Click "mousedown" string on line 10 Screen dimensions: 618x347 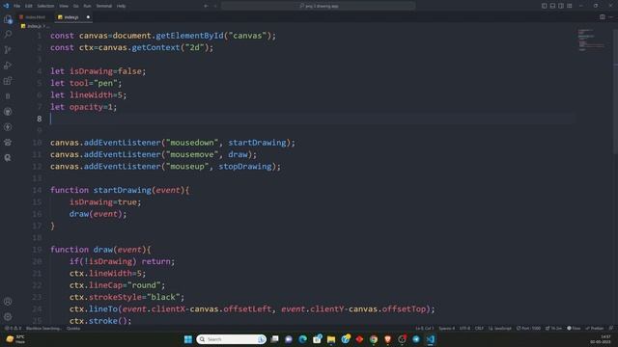click(x=192, y=143)
